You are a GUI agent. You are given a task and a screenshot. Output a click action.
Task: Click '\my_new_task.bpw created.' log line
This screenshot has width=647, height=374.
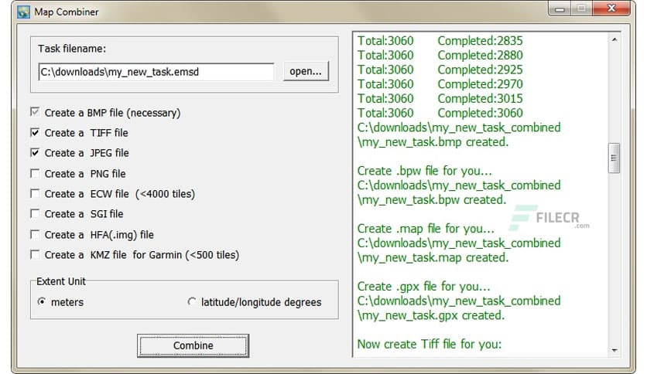pos(432,200)
